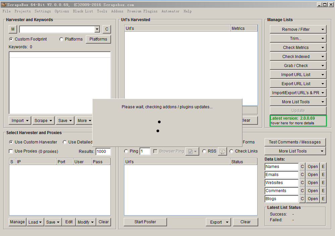This screenshot has width=335, height=236.
Task: Click the Start Poster button
Action: [x=145, y=222]
